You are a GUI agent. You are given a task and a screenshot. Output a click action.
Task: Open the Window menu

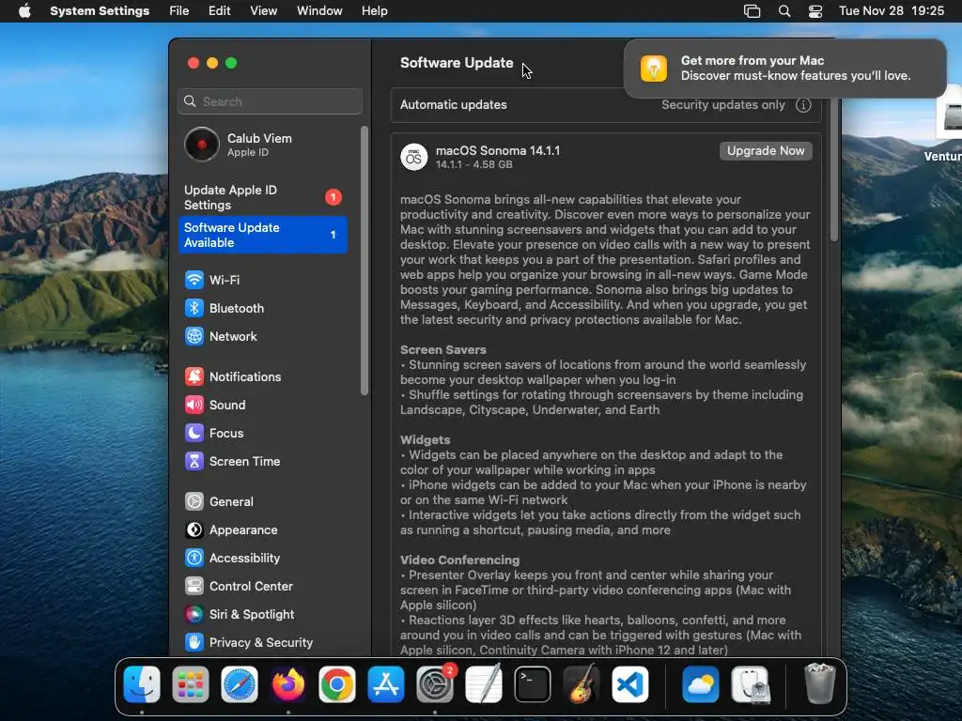tap(319, 11)
